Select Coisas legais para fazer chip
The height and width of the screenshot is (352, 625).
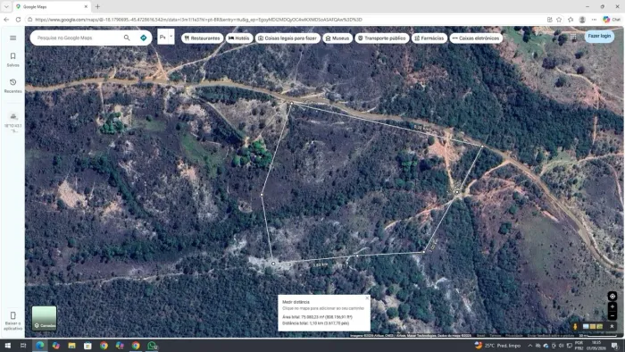click(x=287, y=38)
